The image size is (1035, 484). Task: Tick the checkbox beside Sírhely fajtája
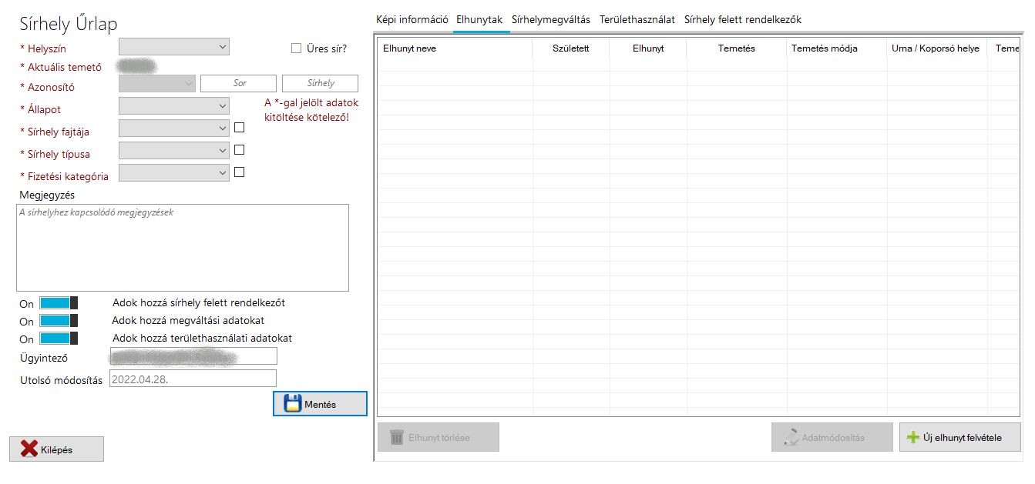tap(239, 128)
